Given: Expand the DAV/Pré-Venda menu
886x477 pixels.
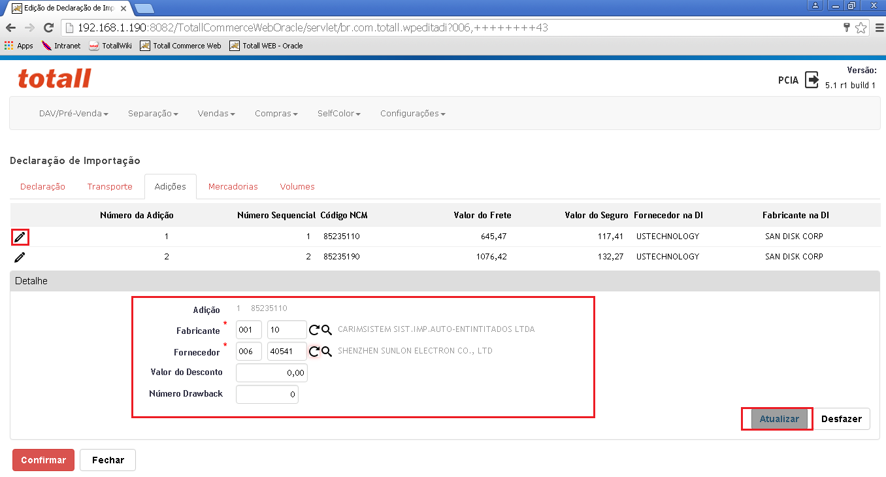Looking at the screenshot, I should click(74, 114).
